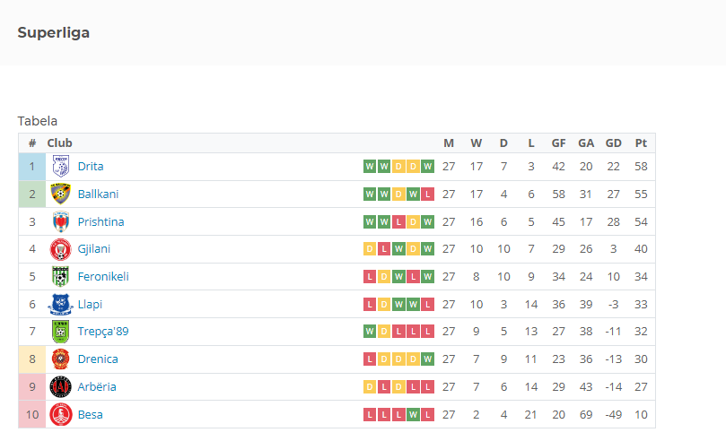Click the Drenica club crest
Image resolution: width=726 pixels, height=441 pixels.
coord(61,359)
